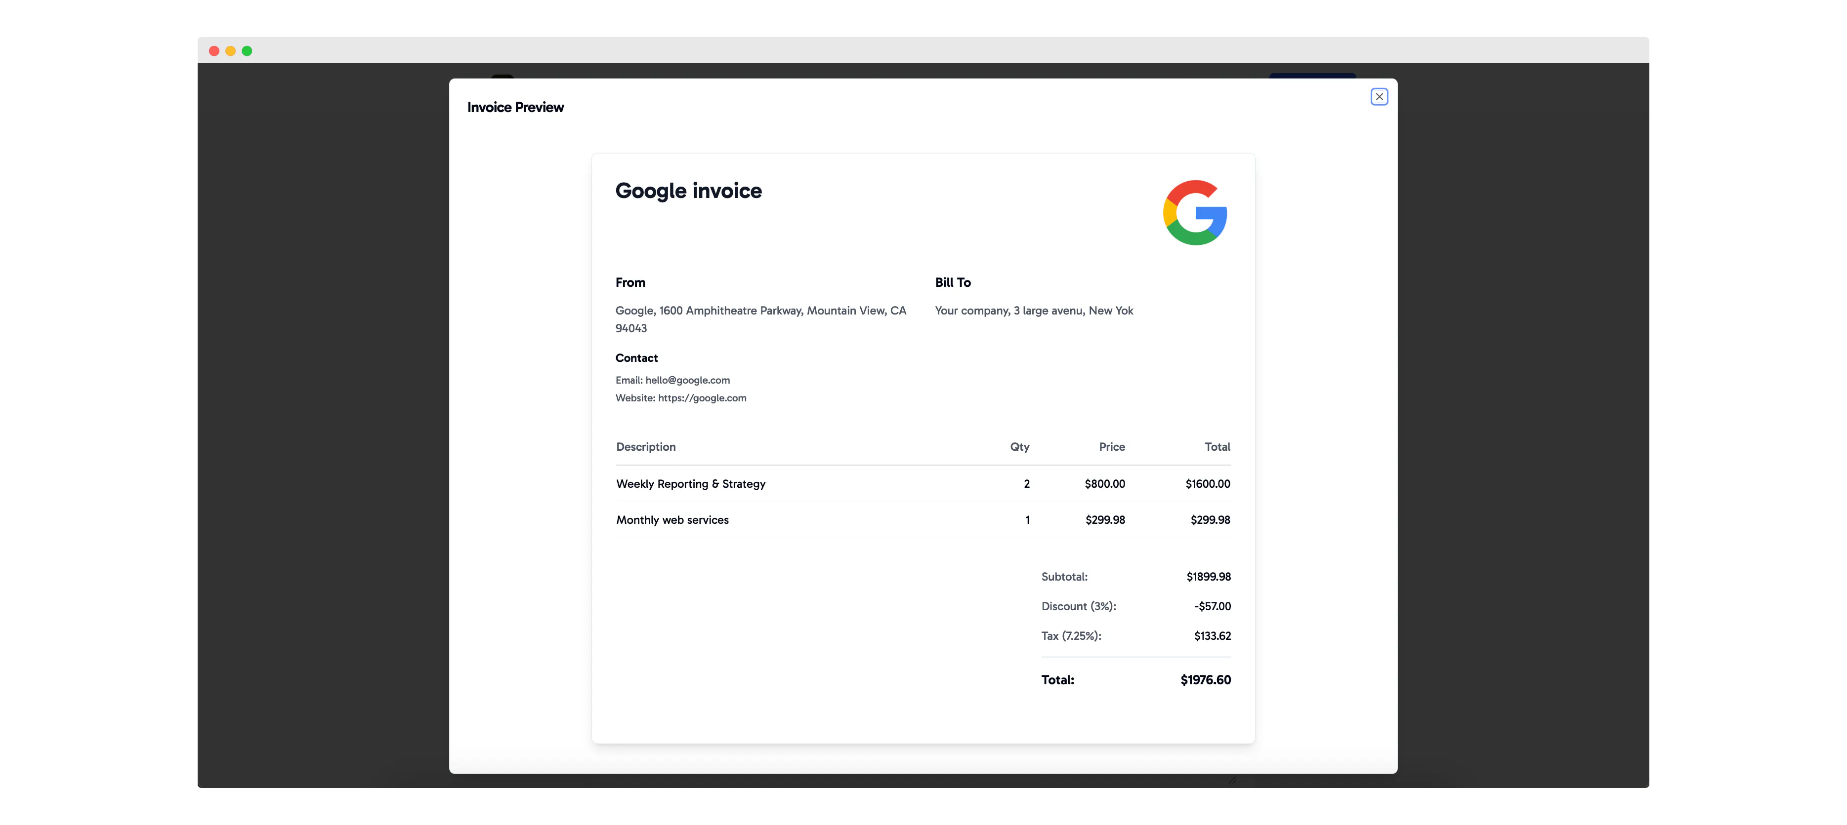This screenshot has height=825, width=1847.
Task: Click quantity 2 in Weekly Reporting row
Action: 1027,484
